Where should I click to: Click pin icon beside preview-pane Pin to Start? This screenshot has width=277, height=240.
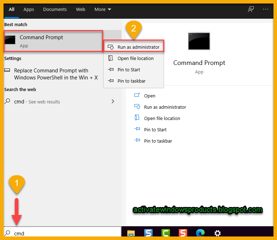click(137, 129)
